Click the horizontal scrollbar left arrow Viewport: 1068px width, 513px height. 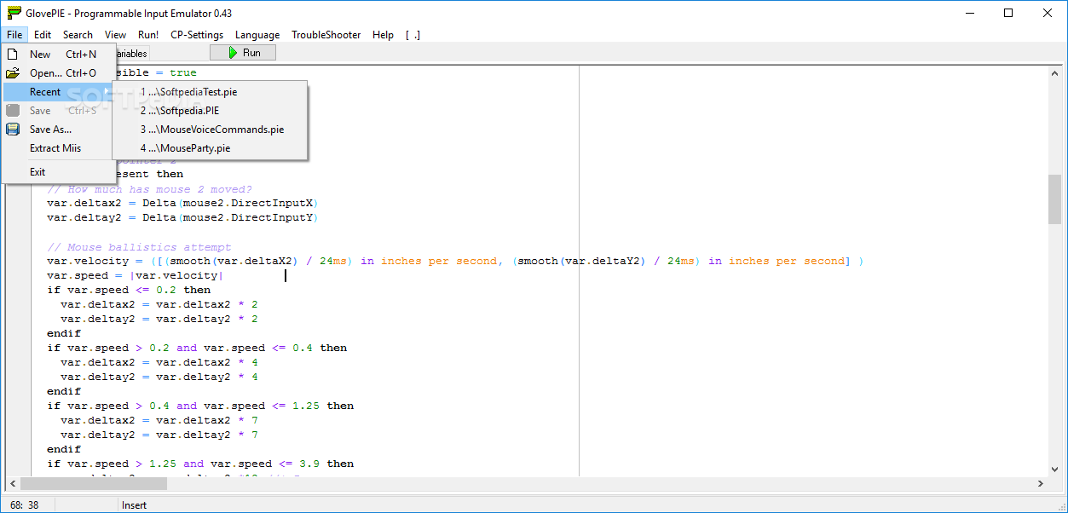(13, 483)
